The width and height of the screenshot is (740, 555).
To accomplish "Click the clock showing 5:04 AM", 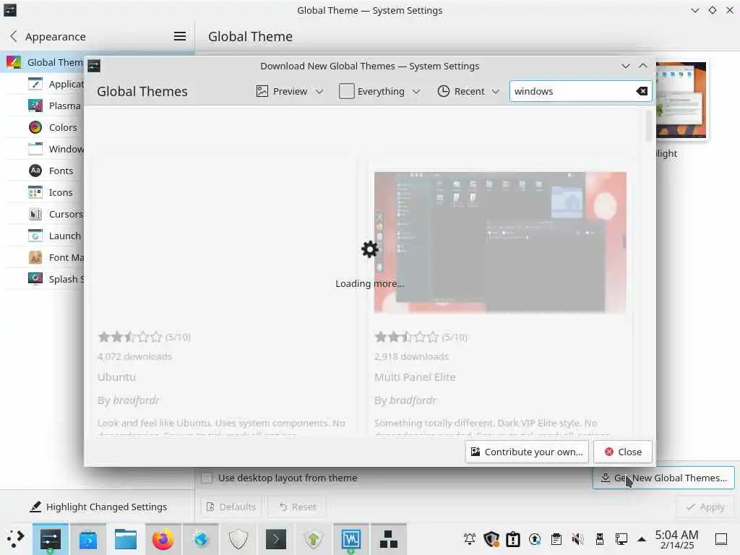I will point(676,539).
